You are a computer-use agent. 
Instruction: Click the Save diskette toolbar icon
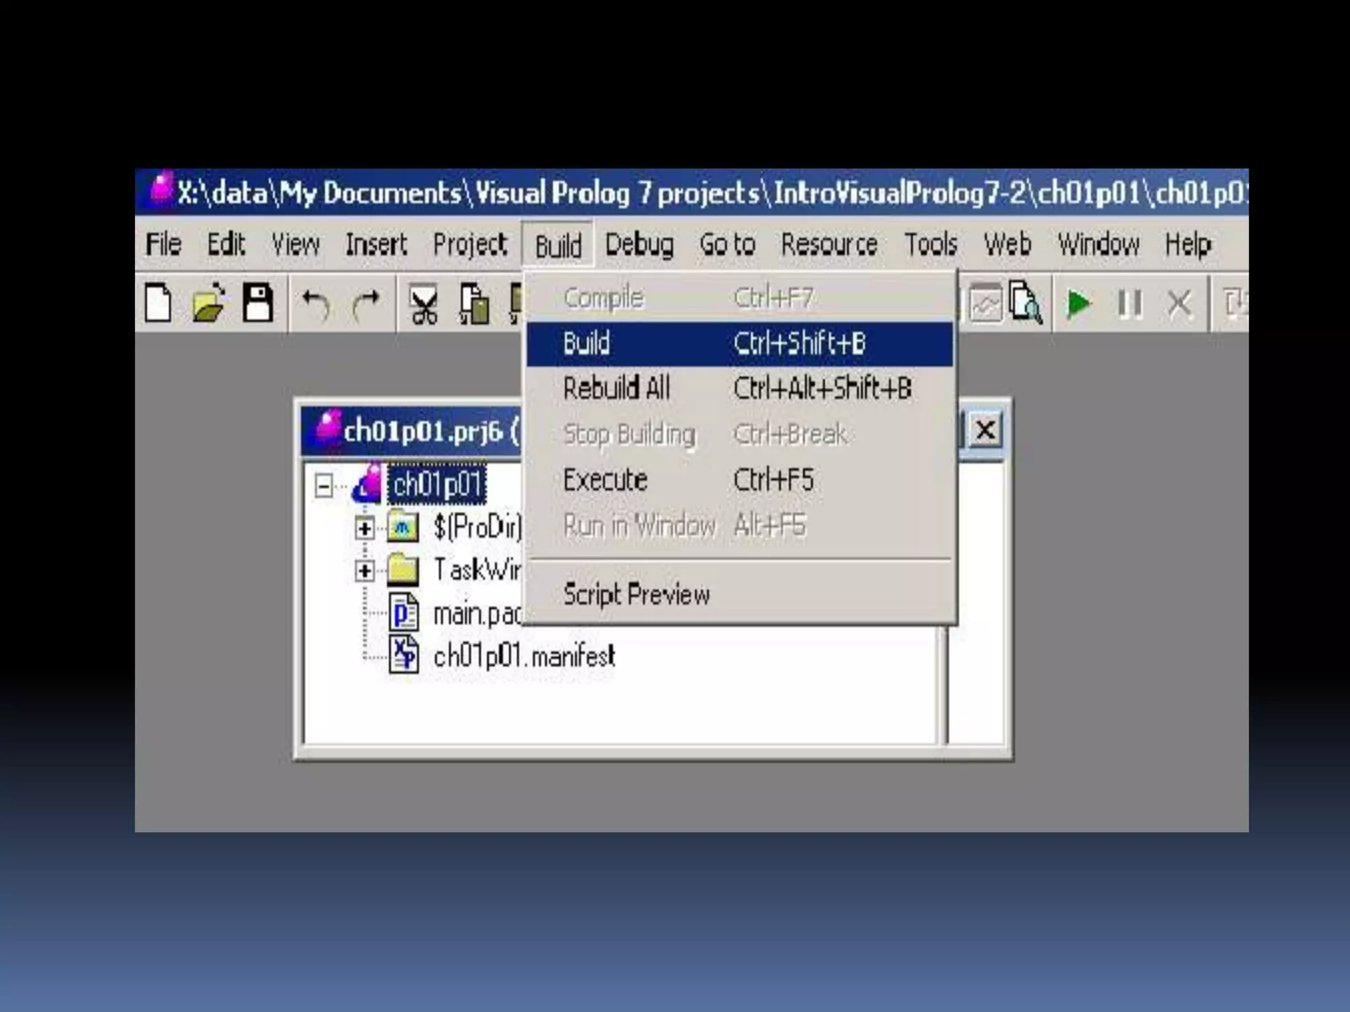pyautogui.click(x=258, y=304)
